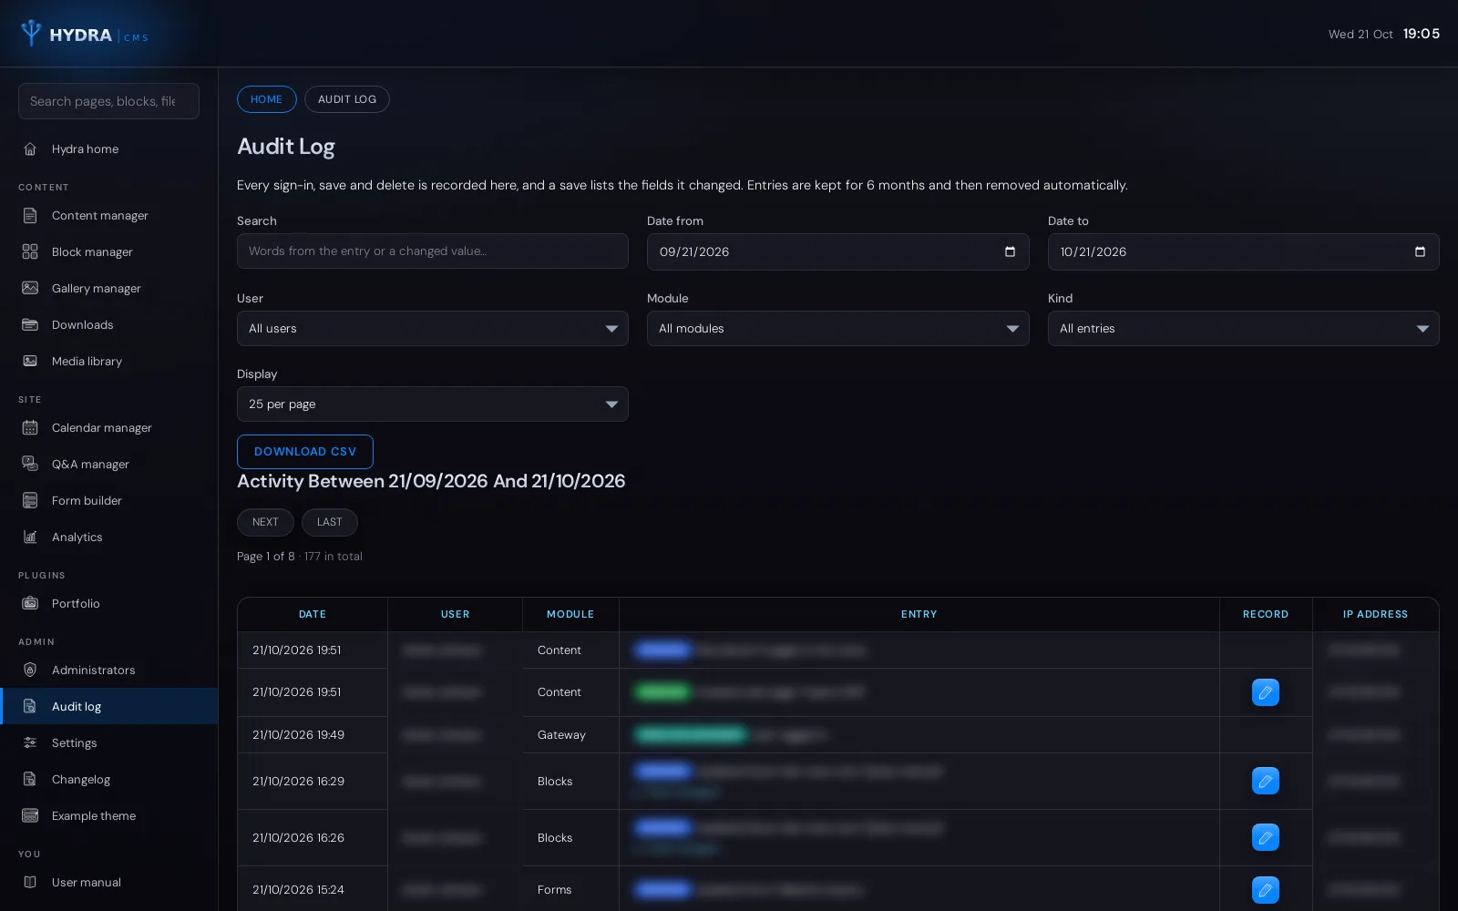Open the record for the 15:24 Forms entry
1458x911 pixels.
pos(1266,890)
